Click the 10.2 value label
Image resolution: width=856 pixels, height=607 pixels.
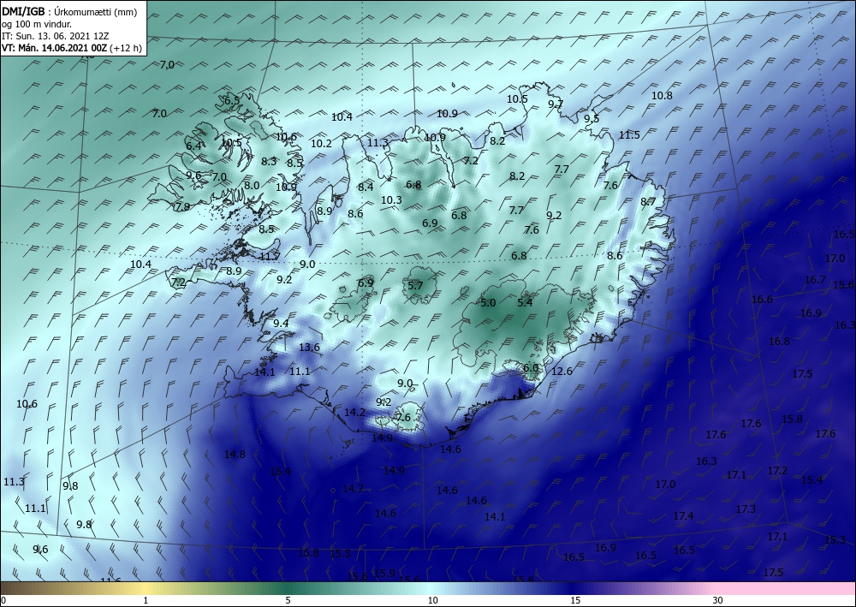click(321, 144)
